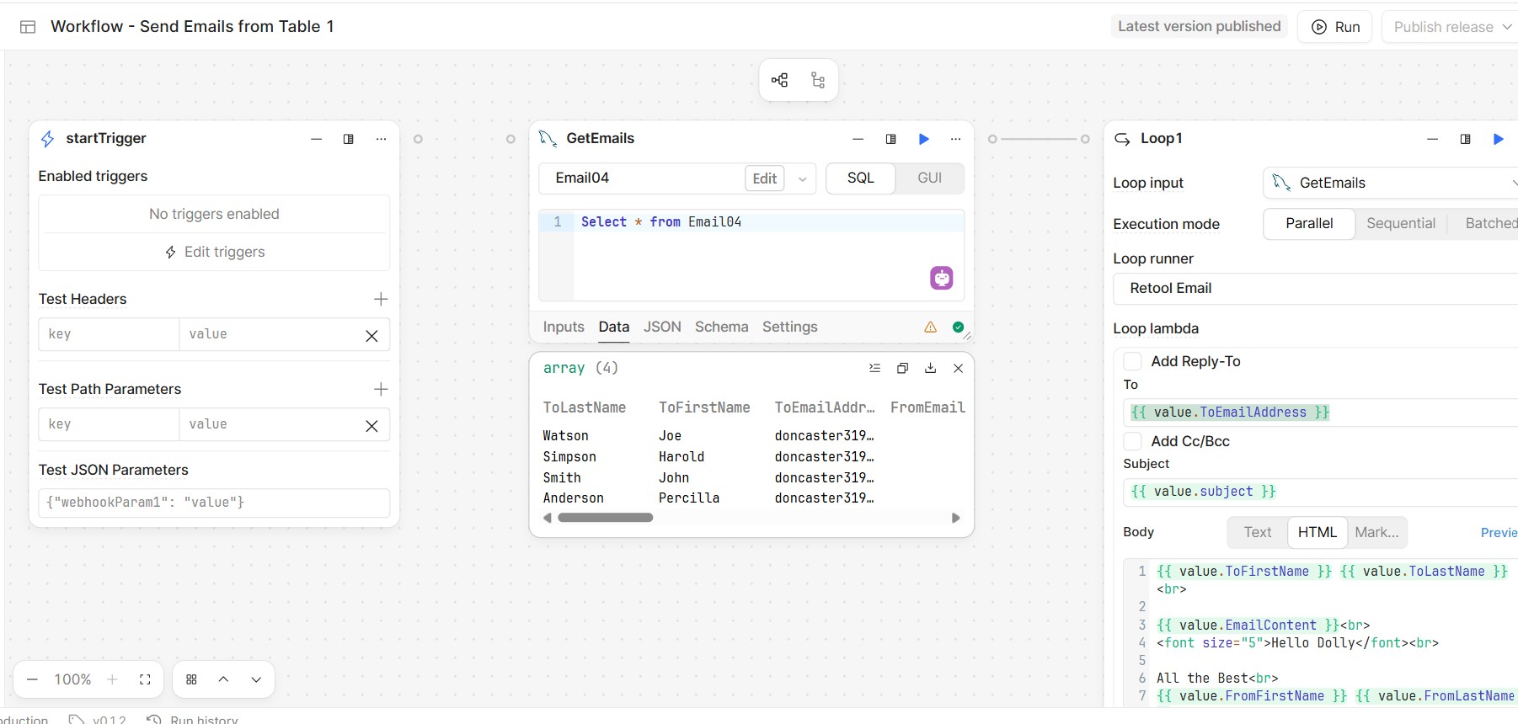The image size is (1518, 724).
Task: Set execution mode to Sequential
Action: point(1400,224)
